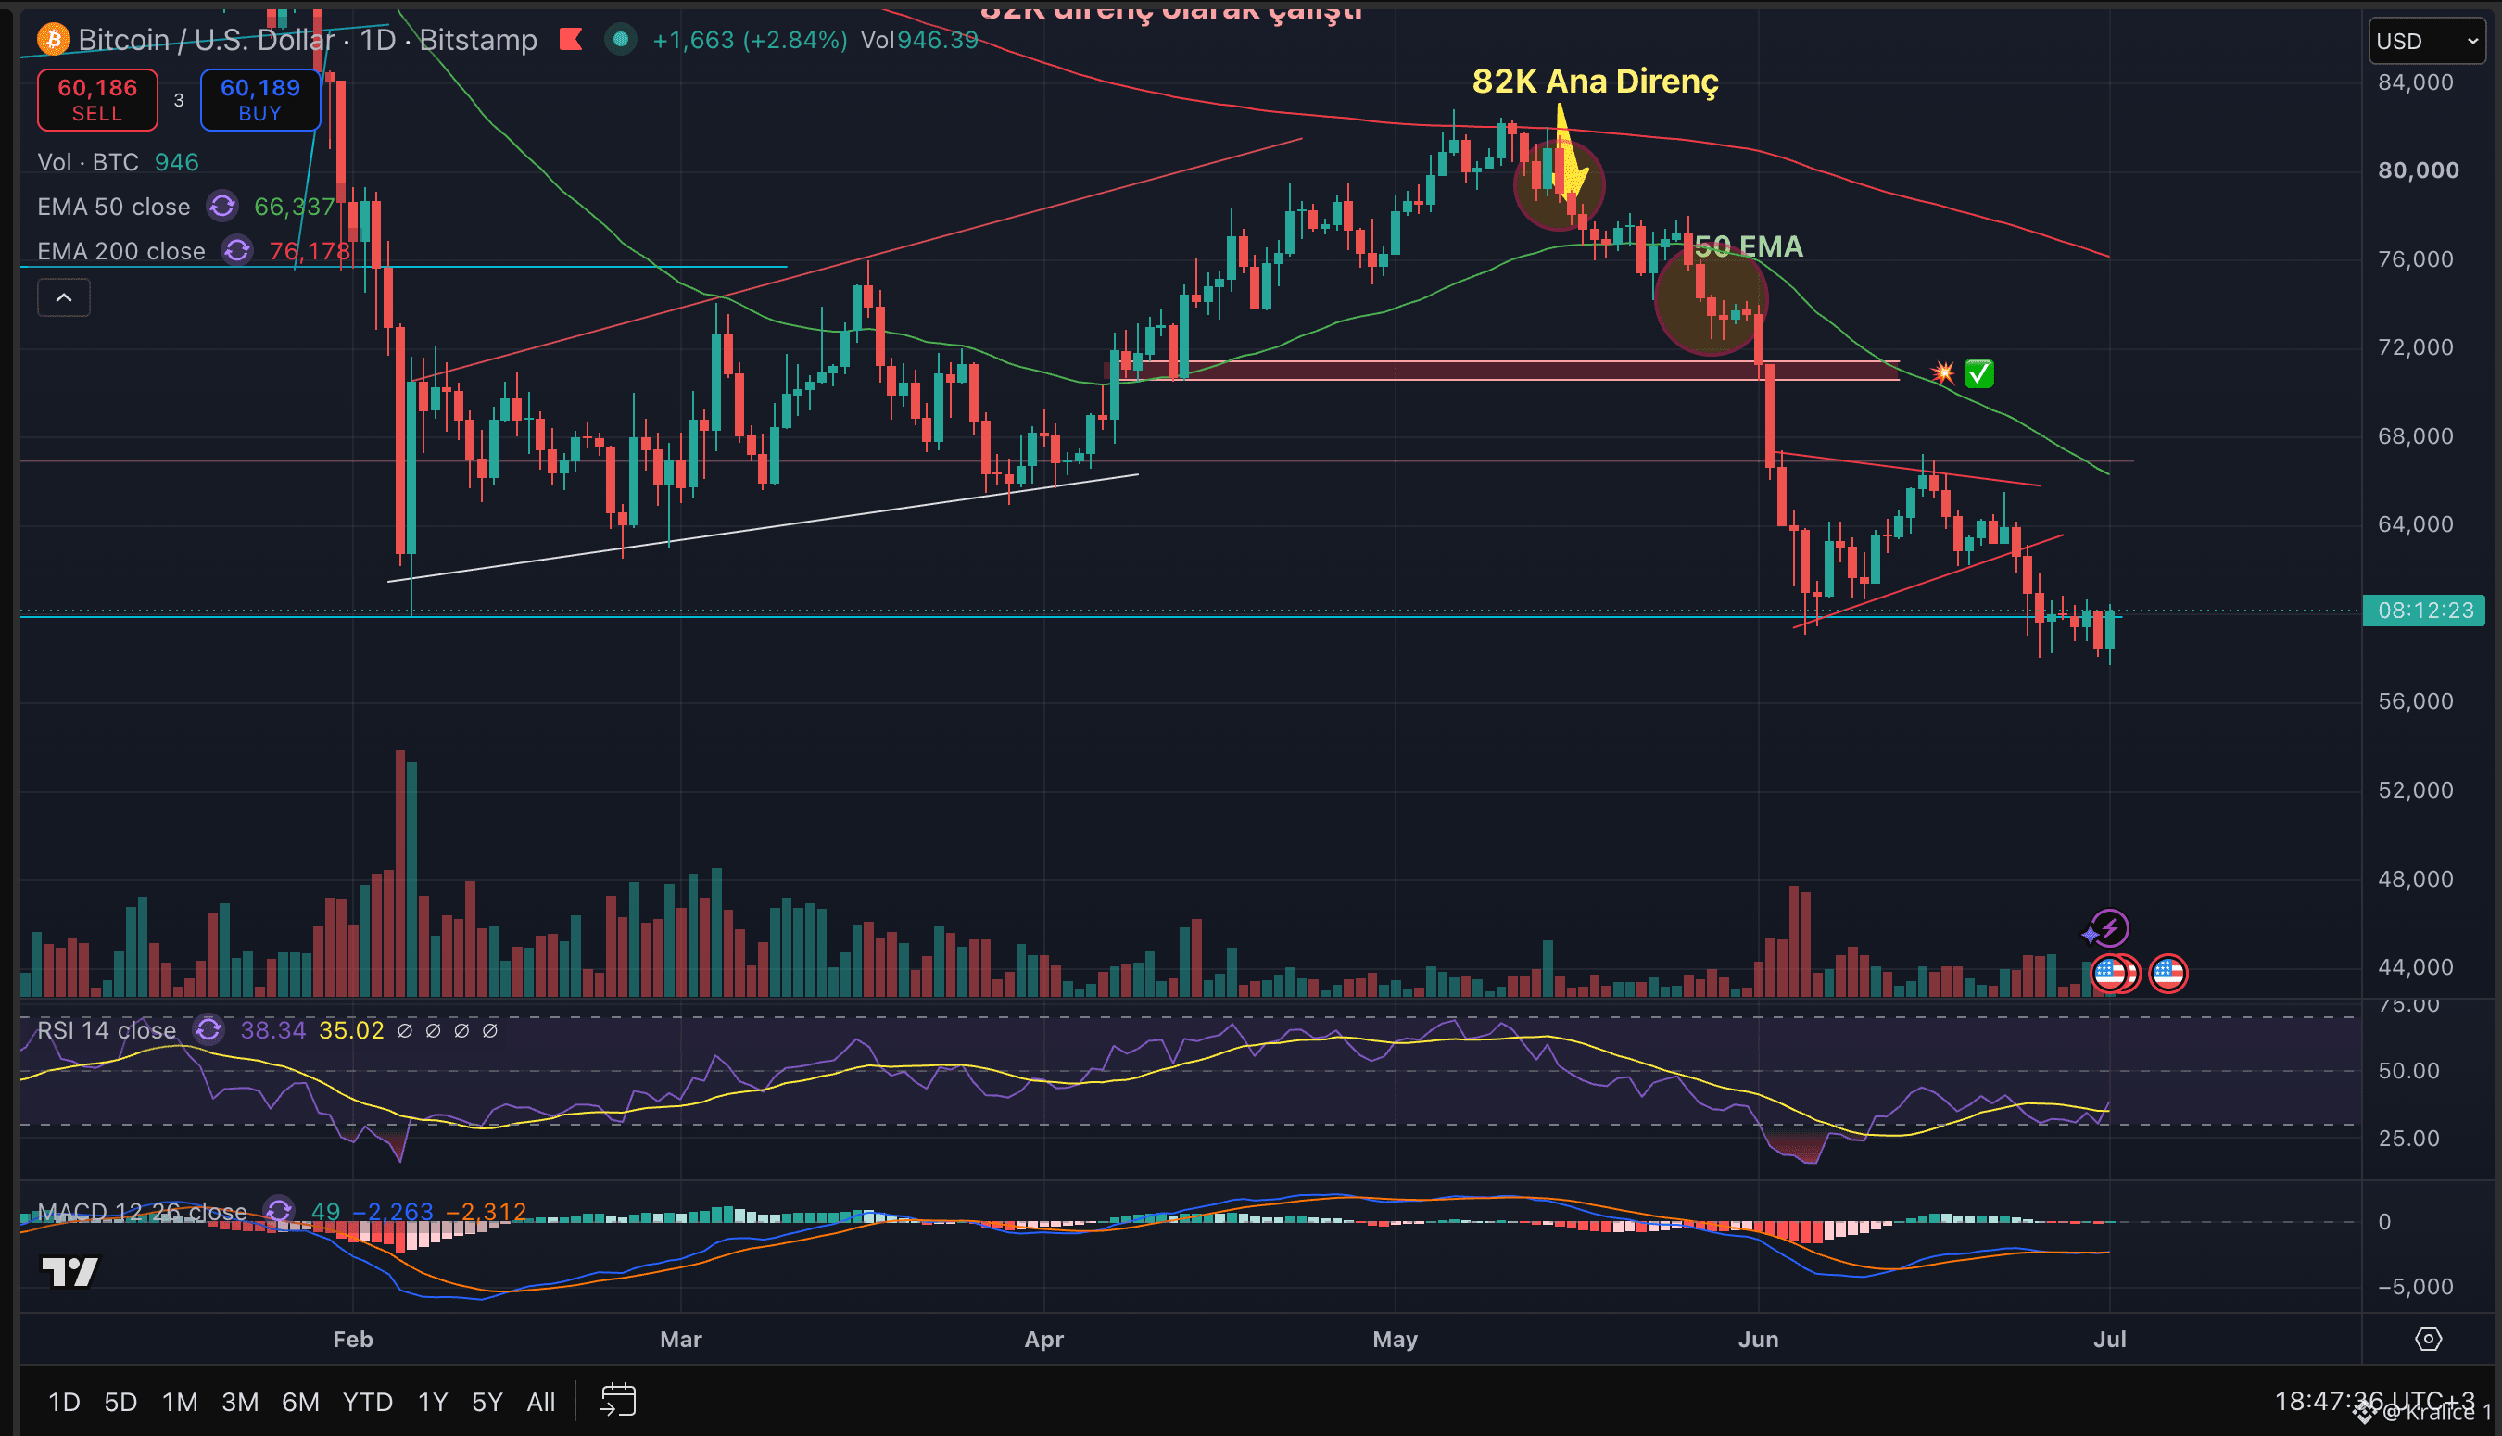
Task: Click the Bitcoin symbol logo icon
Action: (x=53, y=40)
